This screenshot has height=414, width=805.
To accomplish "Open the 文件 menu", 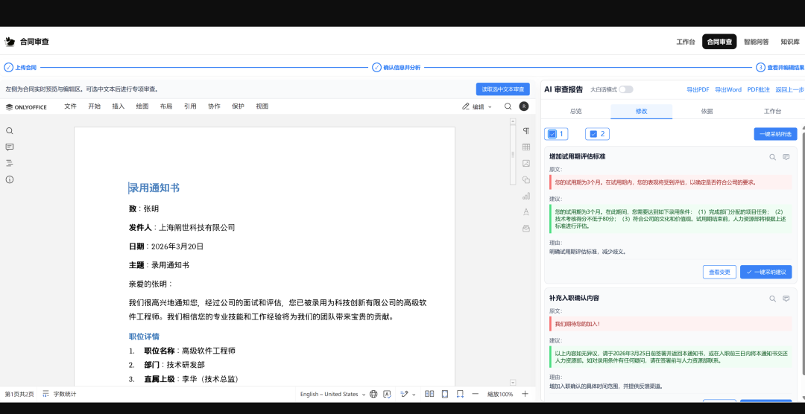I will (x=70, y=106).
